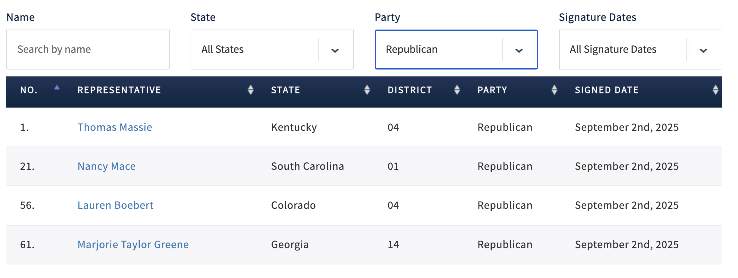Sort by Representative column arrows
Viewport: 738px width, 278px height.
click(250, 90)
